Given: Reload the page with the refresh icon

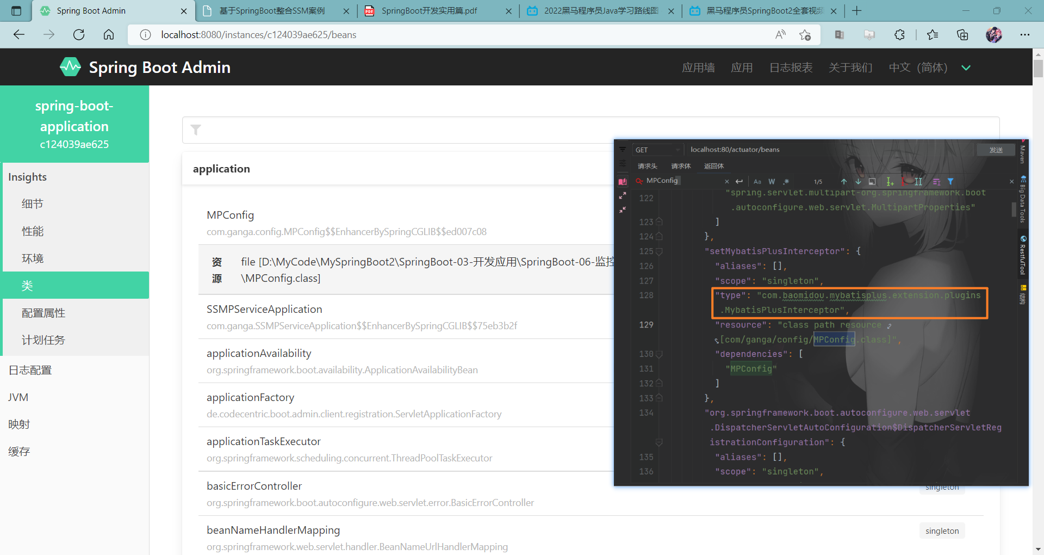Looking at the screenshot, I should pyautogui.click(x=79, y=35).
